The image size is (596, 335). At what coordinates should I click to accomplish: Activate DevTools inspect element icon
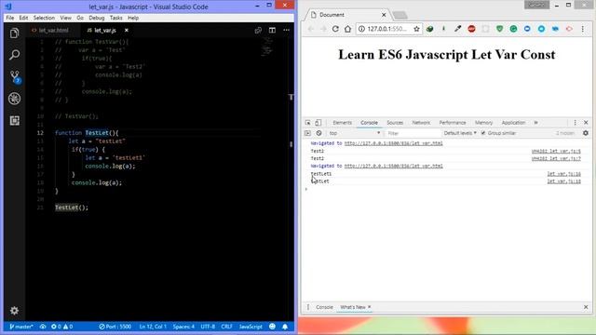tap(308, 123)
